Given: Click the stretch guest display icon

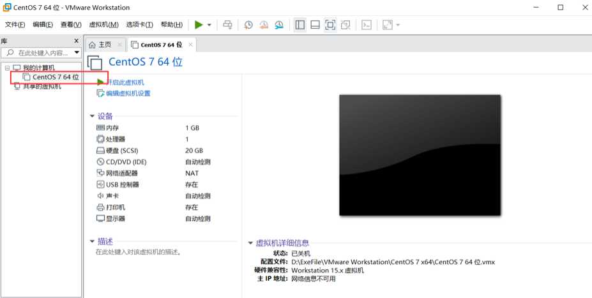Looking at the screenshot, I should pos(388,25).
